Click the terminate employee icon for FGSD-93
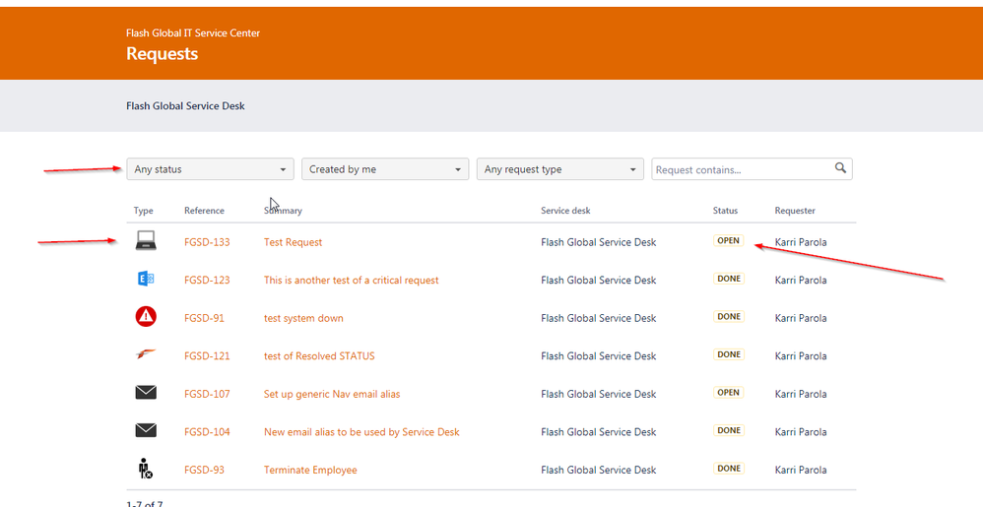 pos(146,469)
